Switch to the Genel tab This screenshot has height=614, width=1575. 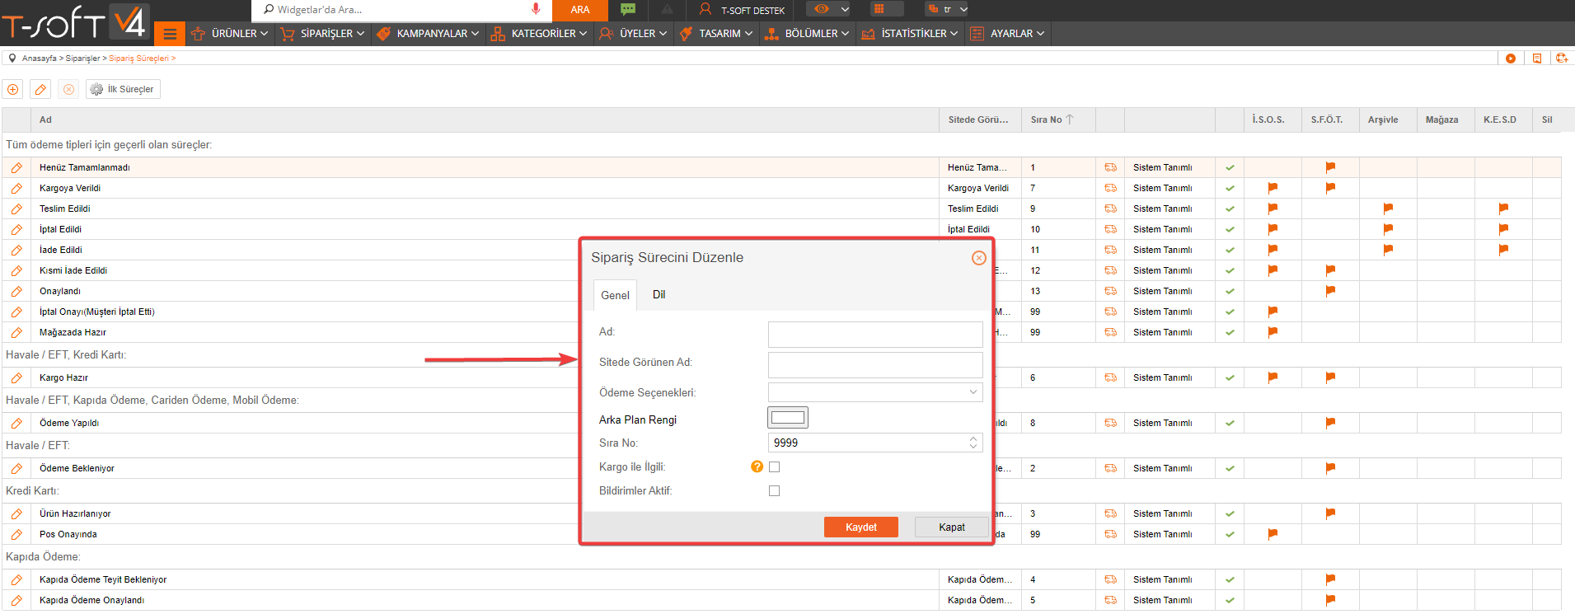615,295
